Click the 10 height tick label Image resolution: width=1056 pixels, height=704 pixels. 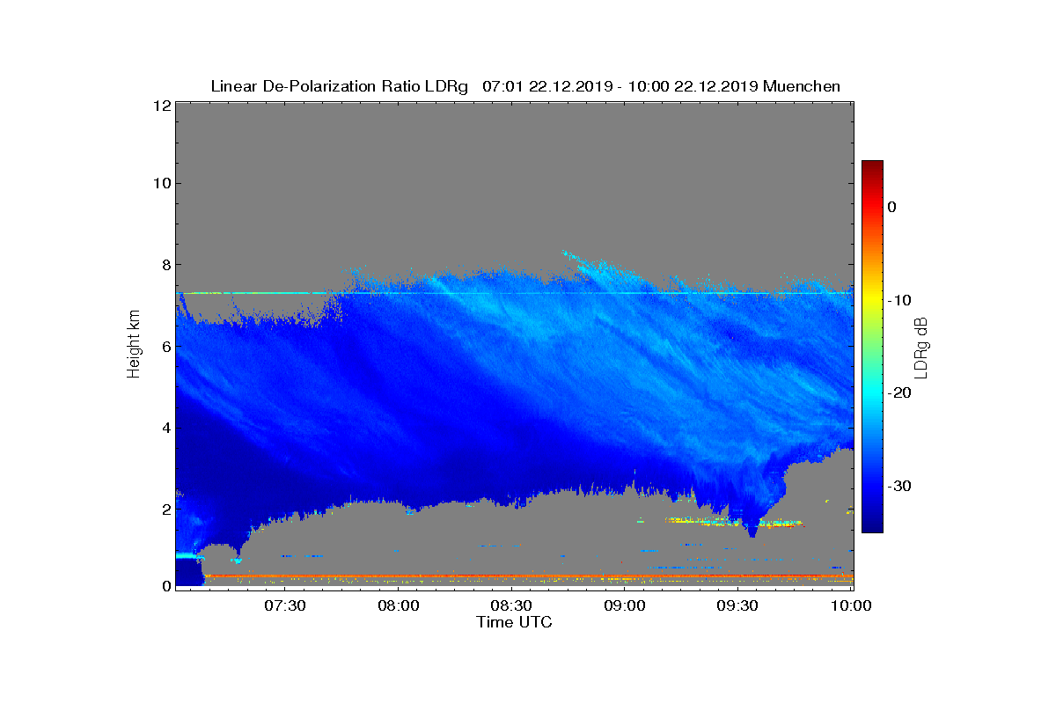click(161, 183)
